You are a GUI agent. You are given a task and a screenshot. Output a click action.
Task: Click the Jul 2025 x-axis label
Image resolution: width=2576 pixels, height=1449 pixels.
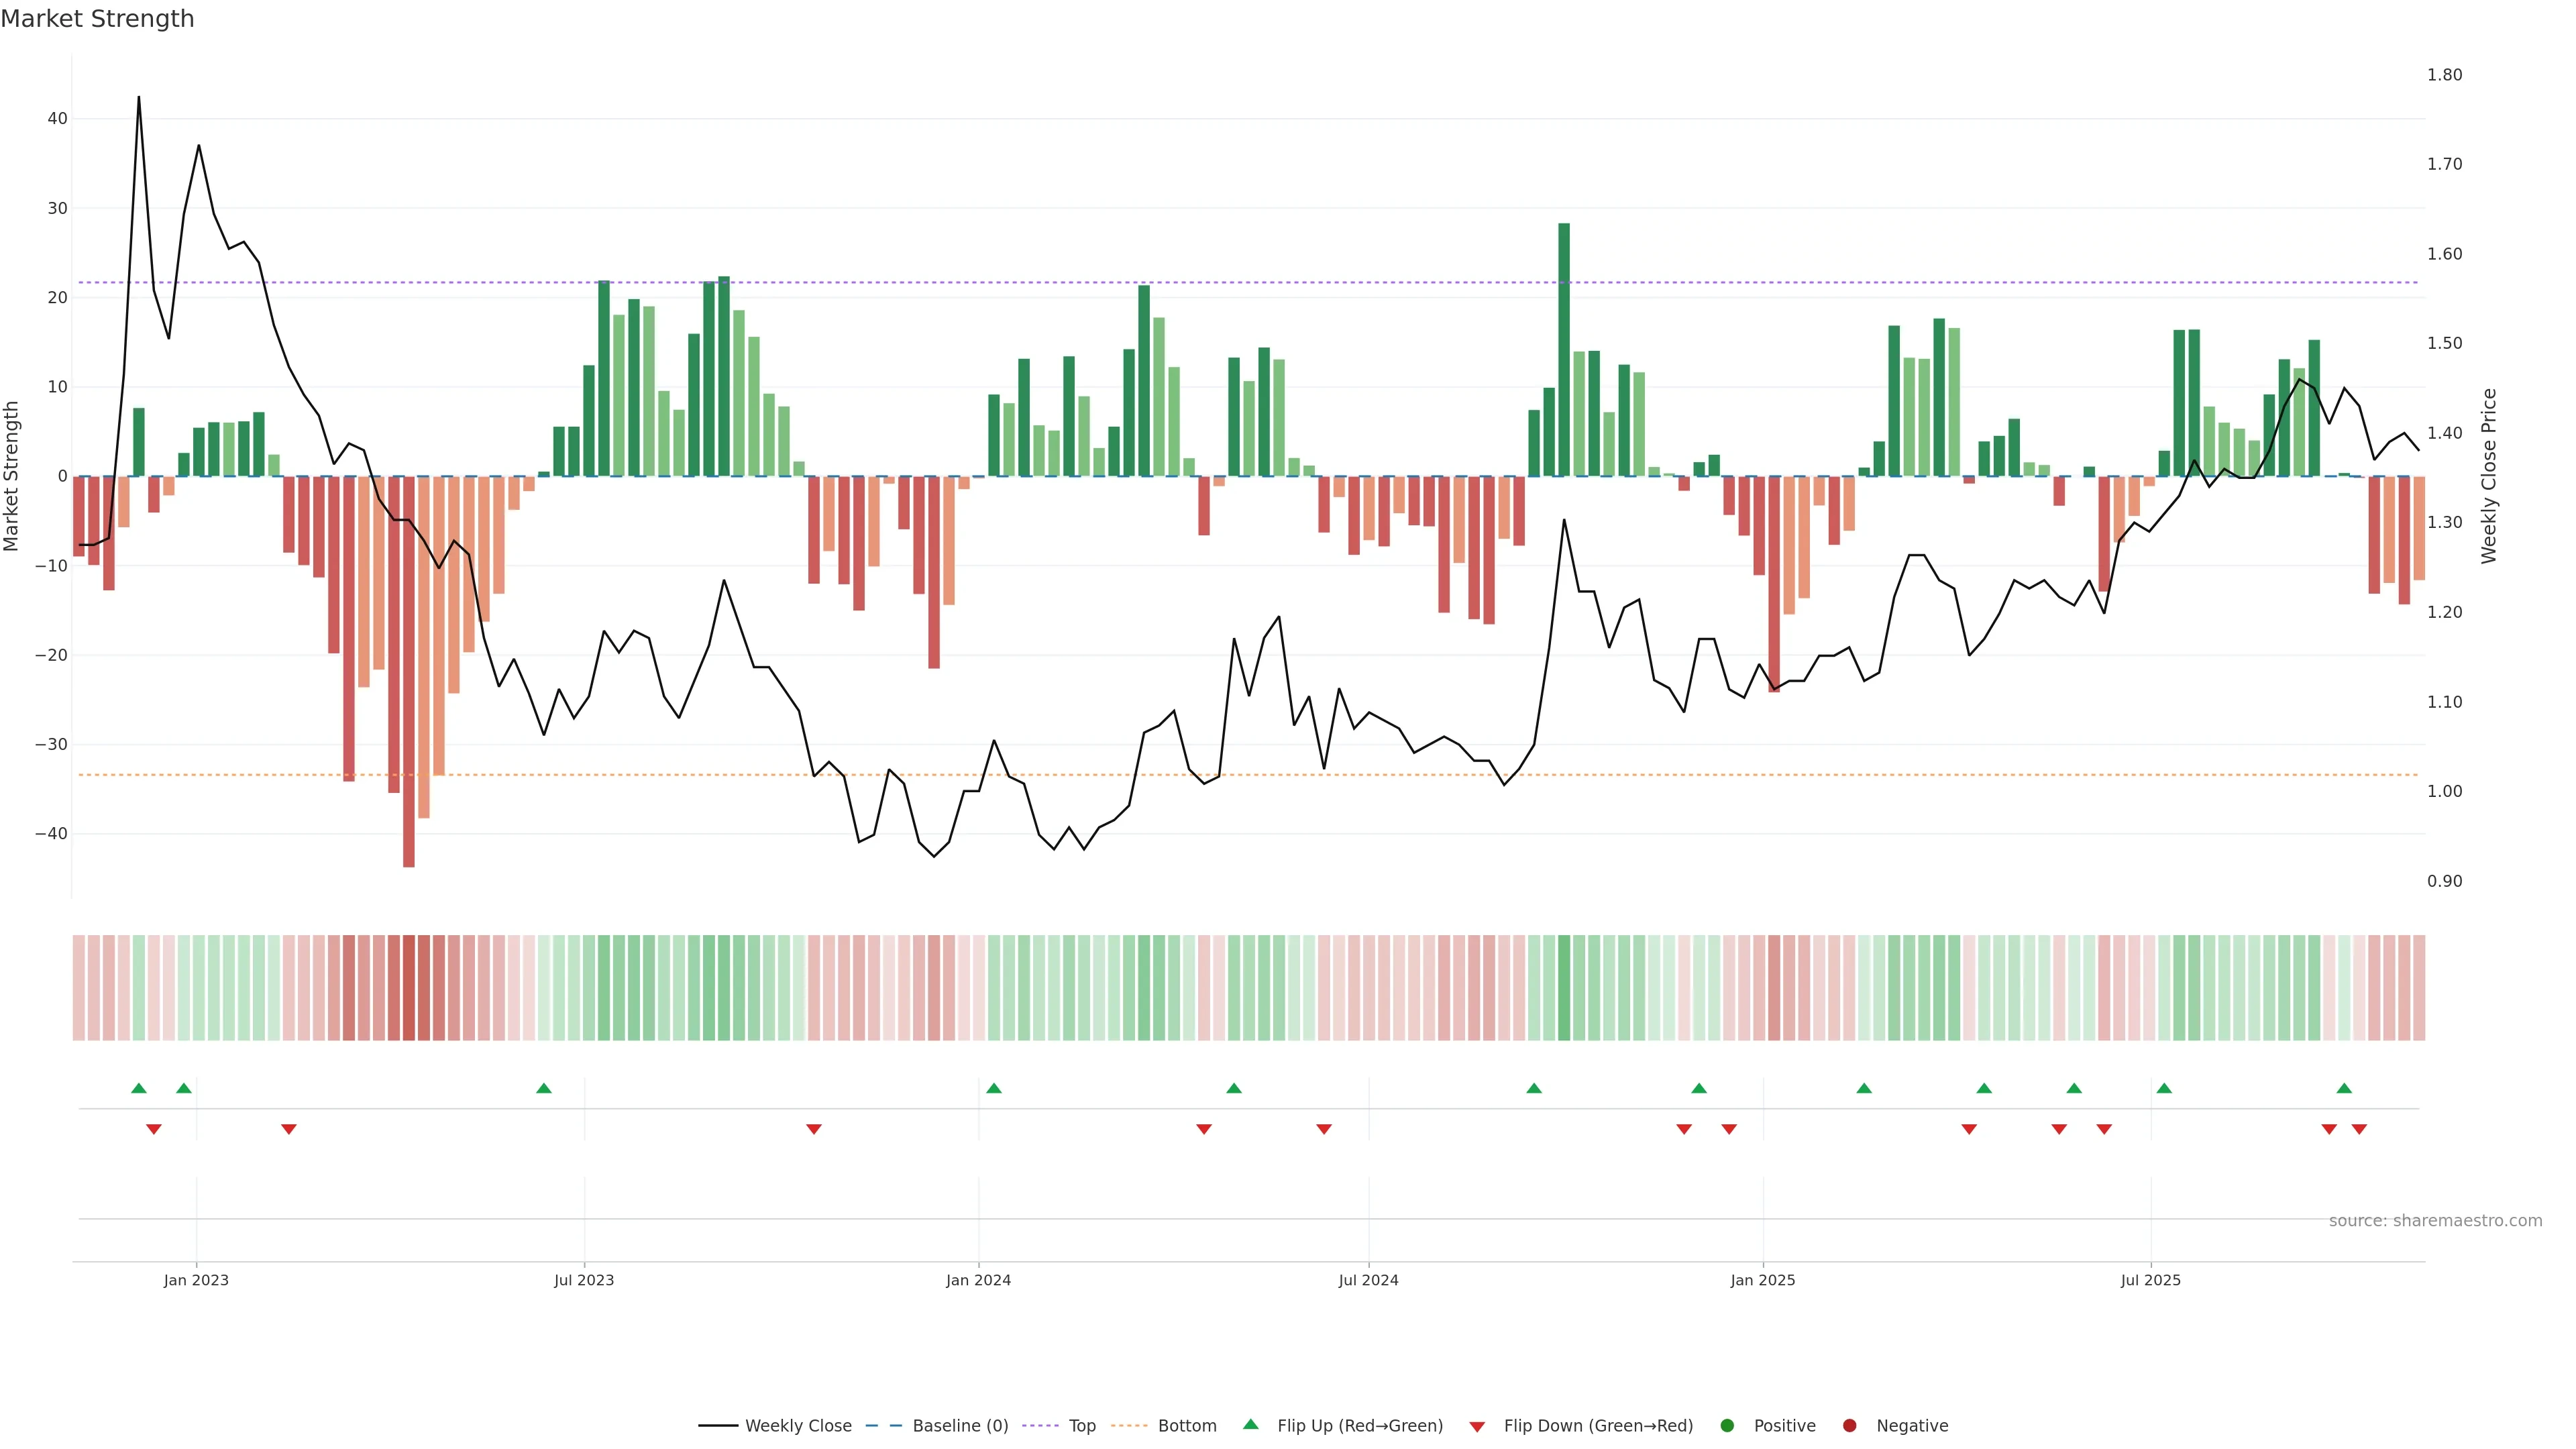click(x=2150, y=1280)
